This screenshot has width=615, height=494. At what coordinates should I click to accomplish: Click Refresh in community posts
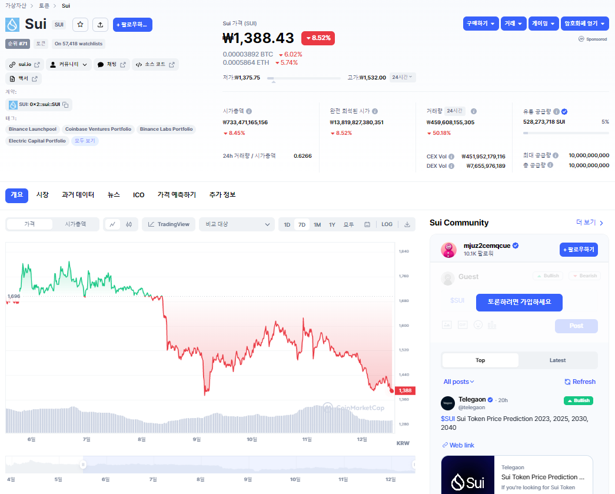[580, 382]
